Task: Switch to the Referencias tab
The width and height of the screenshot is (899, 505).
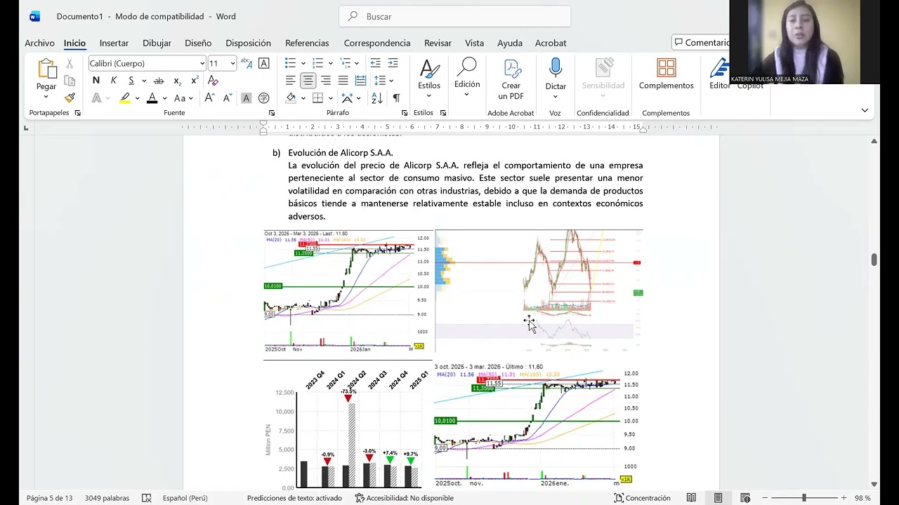Action: (x=307, y=43)
